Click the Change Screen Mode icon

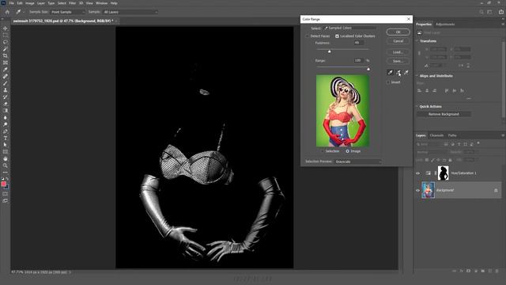pyautogui.click(x=6, y=200)
